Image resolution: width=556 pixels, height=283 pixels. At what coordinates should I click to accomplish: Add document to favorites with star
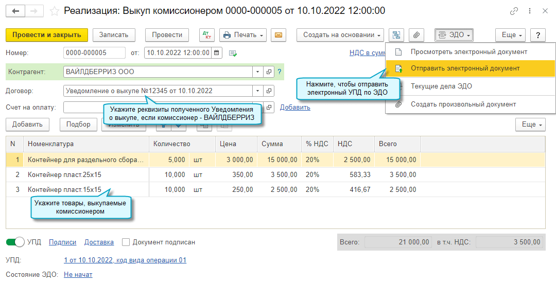[x=54, y=11]
